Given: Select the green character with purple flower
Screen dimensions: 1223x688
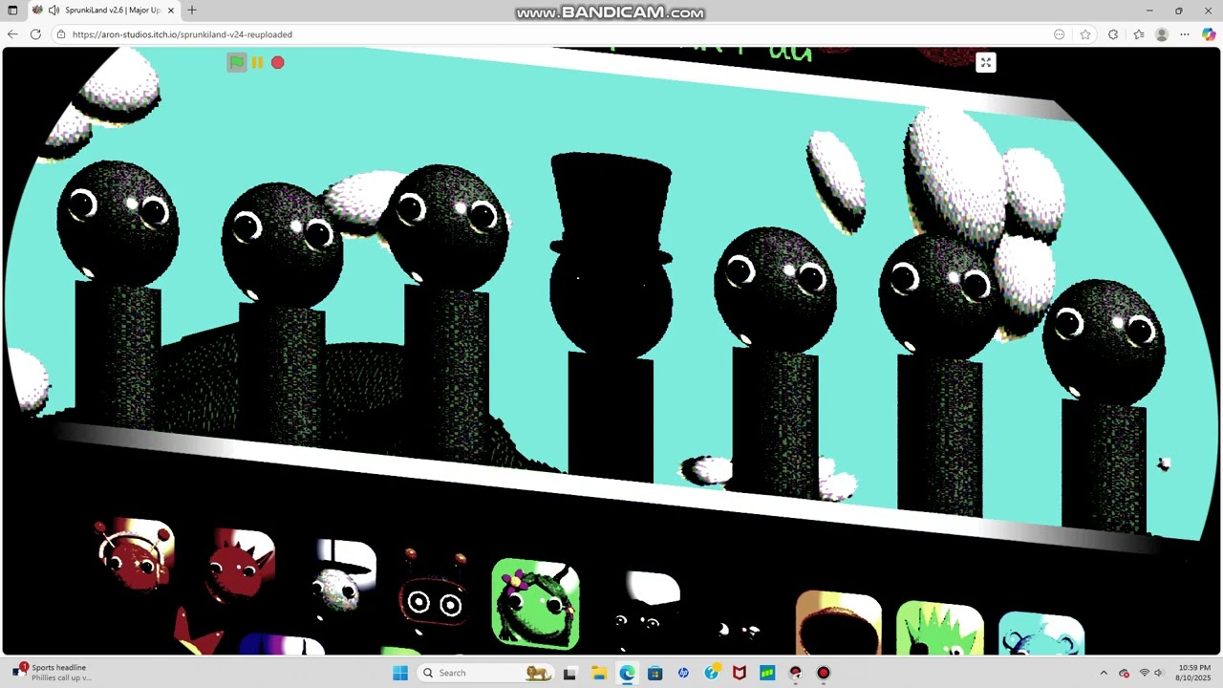Looking at the screenshot, I should (535, 604).
